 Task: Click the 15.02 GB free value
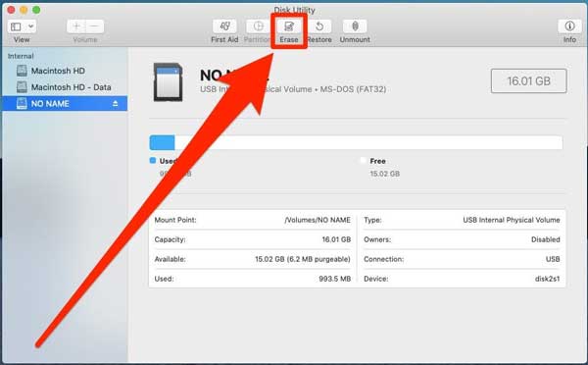point(385,174)
